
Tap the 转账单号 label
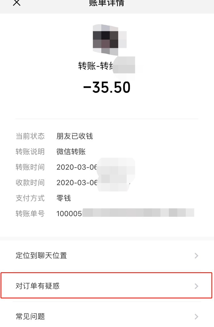tap(30, 214)
